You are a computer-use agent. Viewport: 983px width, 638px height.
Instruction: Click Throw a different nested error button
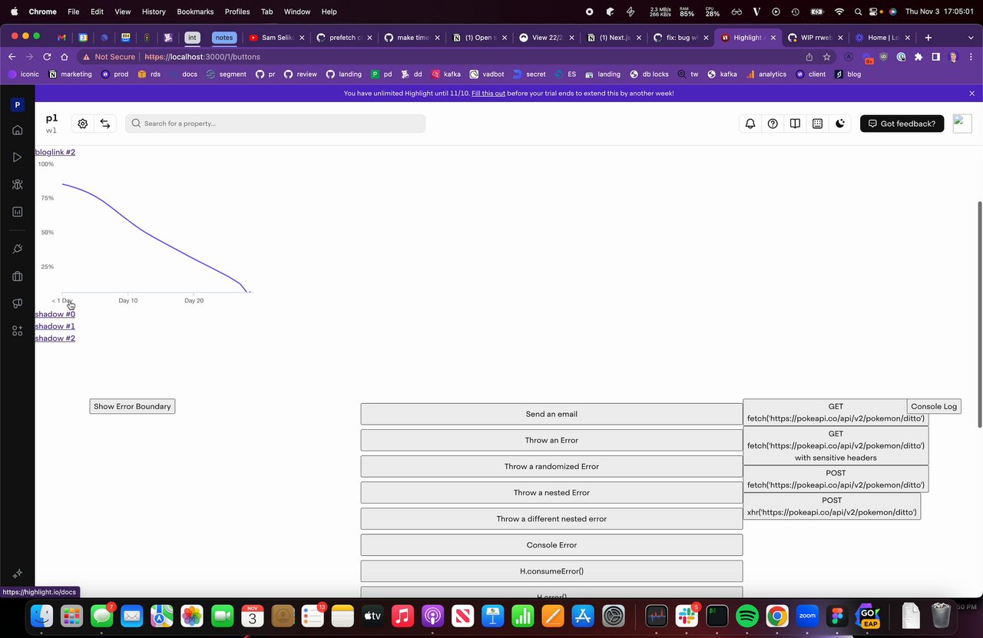pos(551,518)
